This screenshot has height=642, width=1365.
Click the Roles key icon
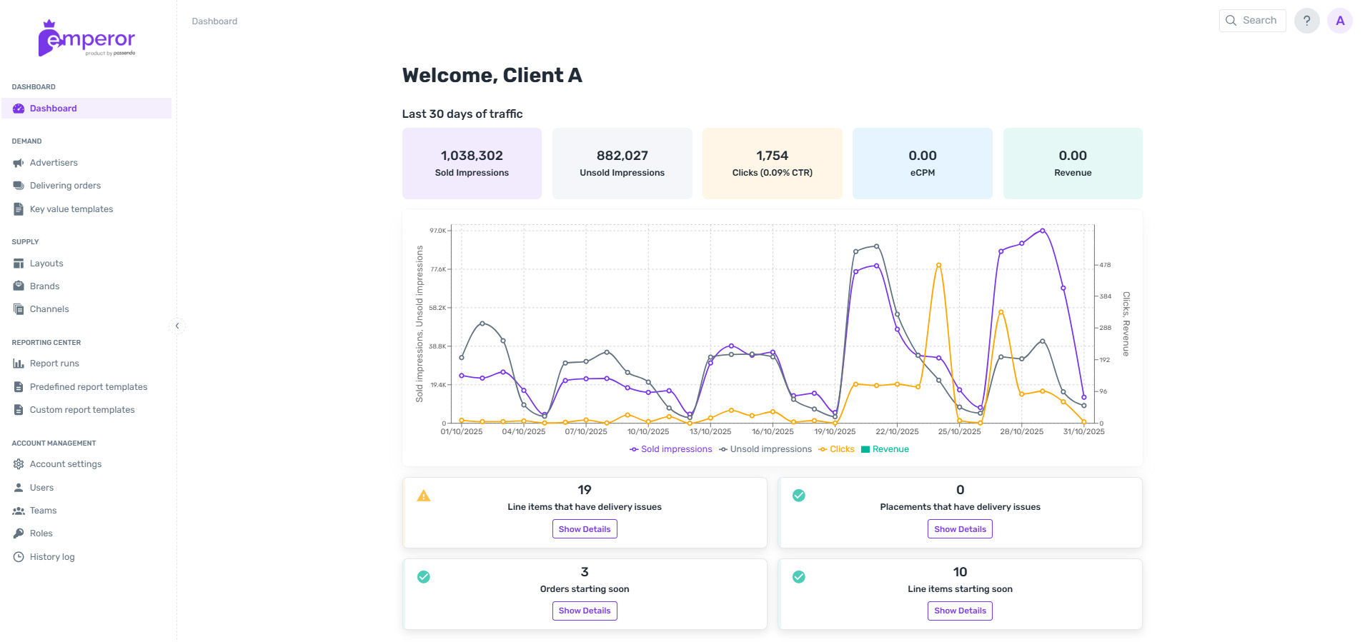(x=19, y=533)
